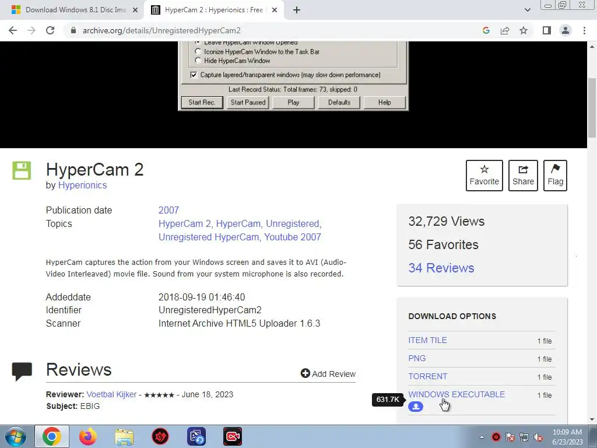Viewport: 597px width, 448px height.
Task: Click the Reviews speech bubble icon
Action: [22, 372]
